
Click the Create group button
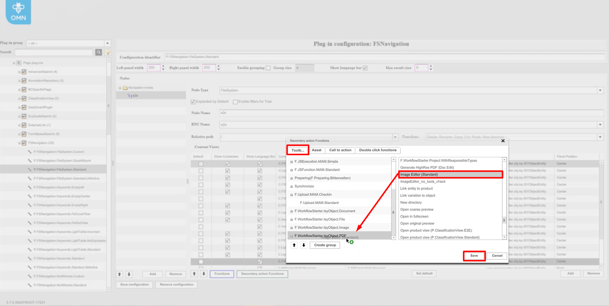(x=325, y=245)
